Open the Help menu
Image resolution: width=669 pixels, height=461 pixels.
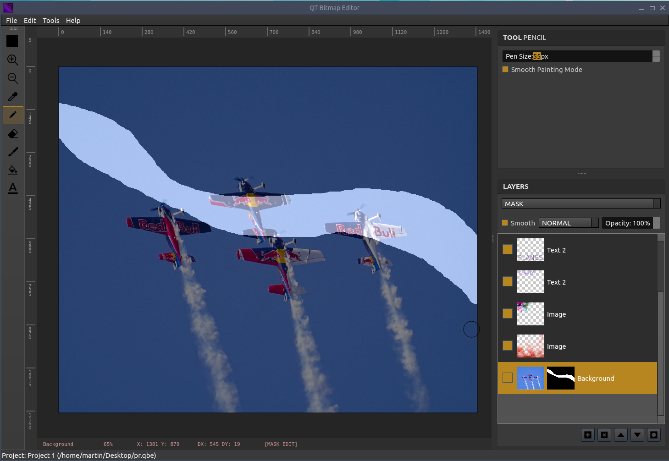73,21
